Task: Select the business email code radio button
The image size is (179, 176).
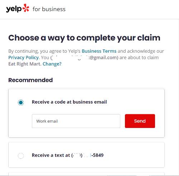Action: [21, 103]
